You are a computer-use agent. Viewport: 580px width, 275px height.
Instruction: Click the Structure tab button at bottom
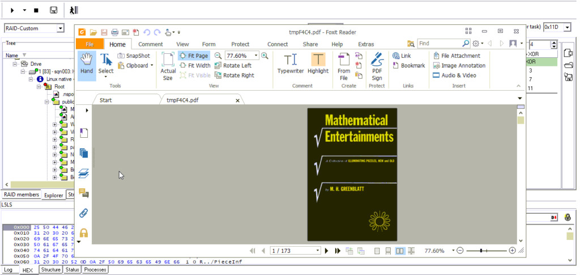(x=50, y=269)
